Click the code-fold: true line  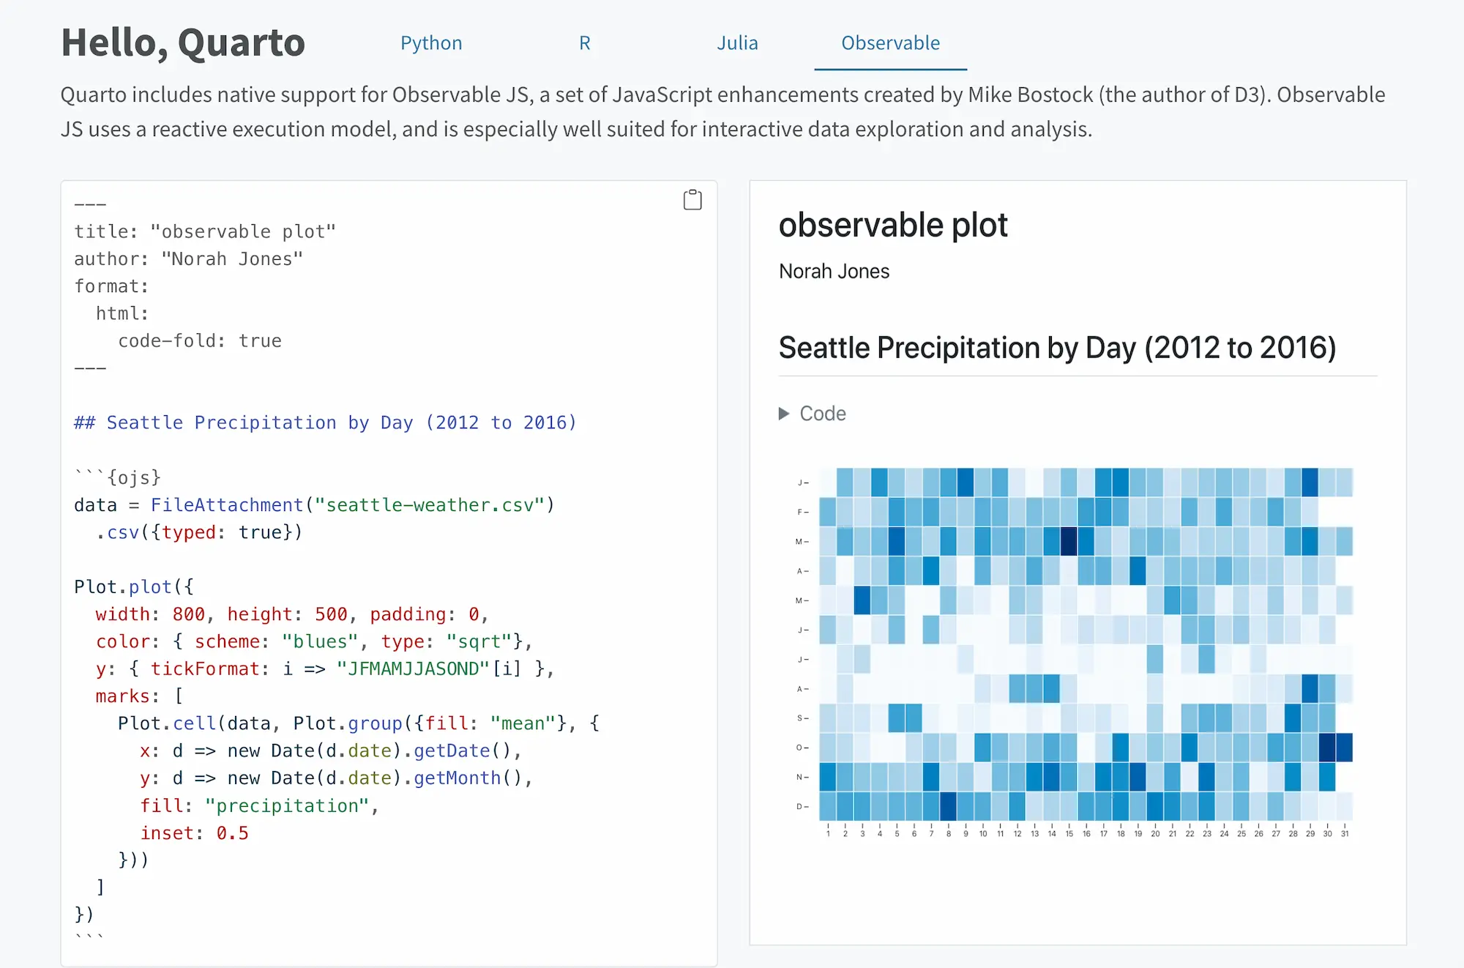199,341
